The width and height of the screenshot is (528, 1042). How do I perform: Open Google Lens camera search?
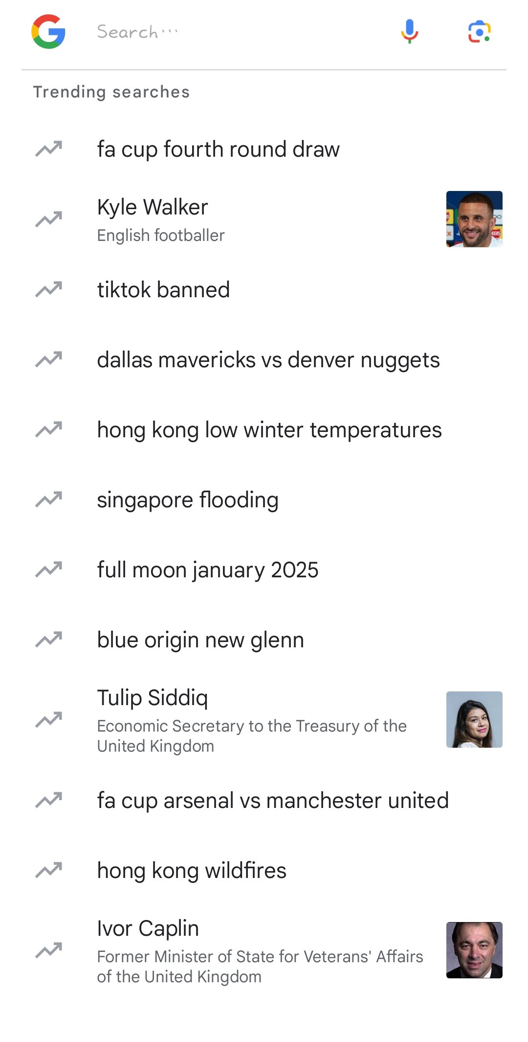coord(479,32)
